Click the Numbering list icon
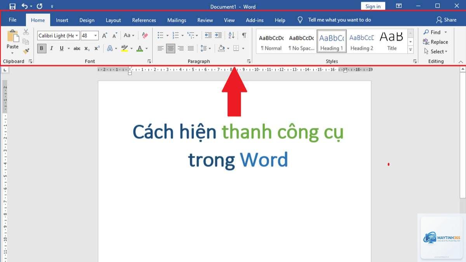466x262 pixels. [x=176, y=35]
